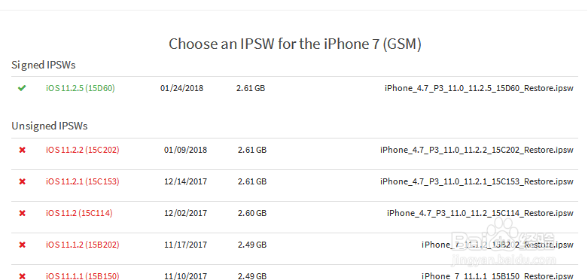
Task: Click green checkmark icon beside iOS 11.2.5
Action: 22,89
